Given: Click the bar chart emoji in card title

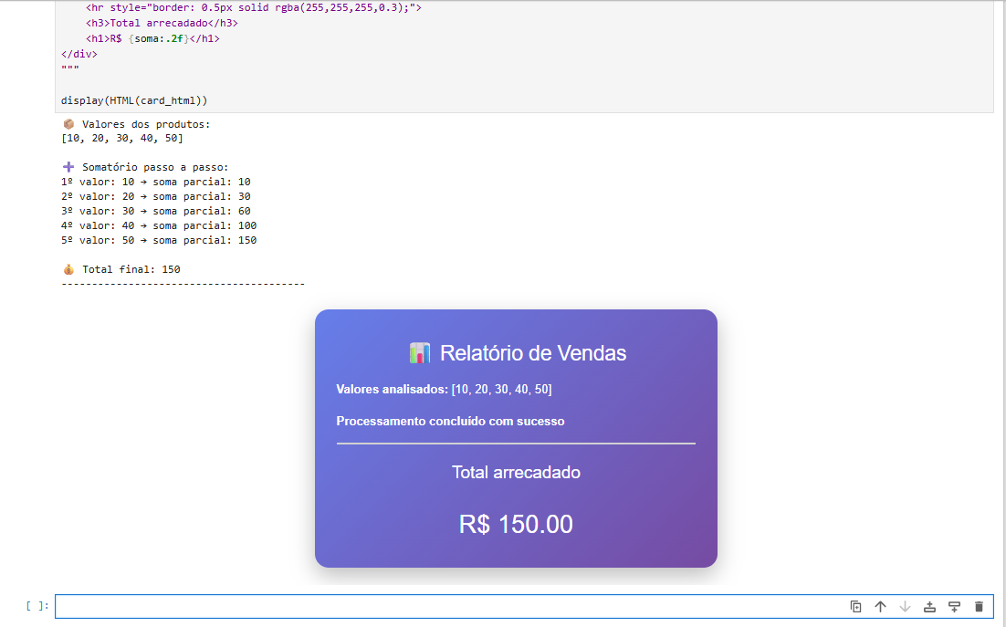Looking at the screenshot, I should (420, 353).
